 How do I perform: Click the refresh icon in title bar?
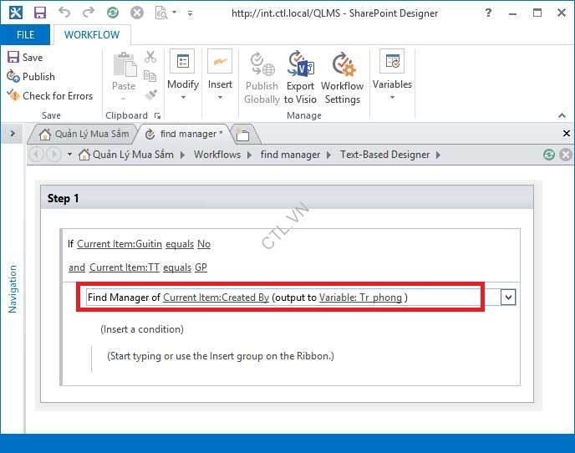tap(112, 13)
